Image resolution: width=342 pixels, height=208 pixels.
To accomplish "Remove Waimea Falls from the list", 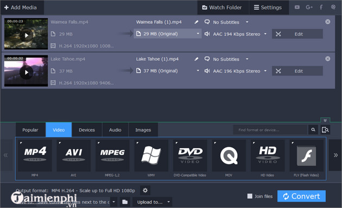I will click(x=327, y=22).
